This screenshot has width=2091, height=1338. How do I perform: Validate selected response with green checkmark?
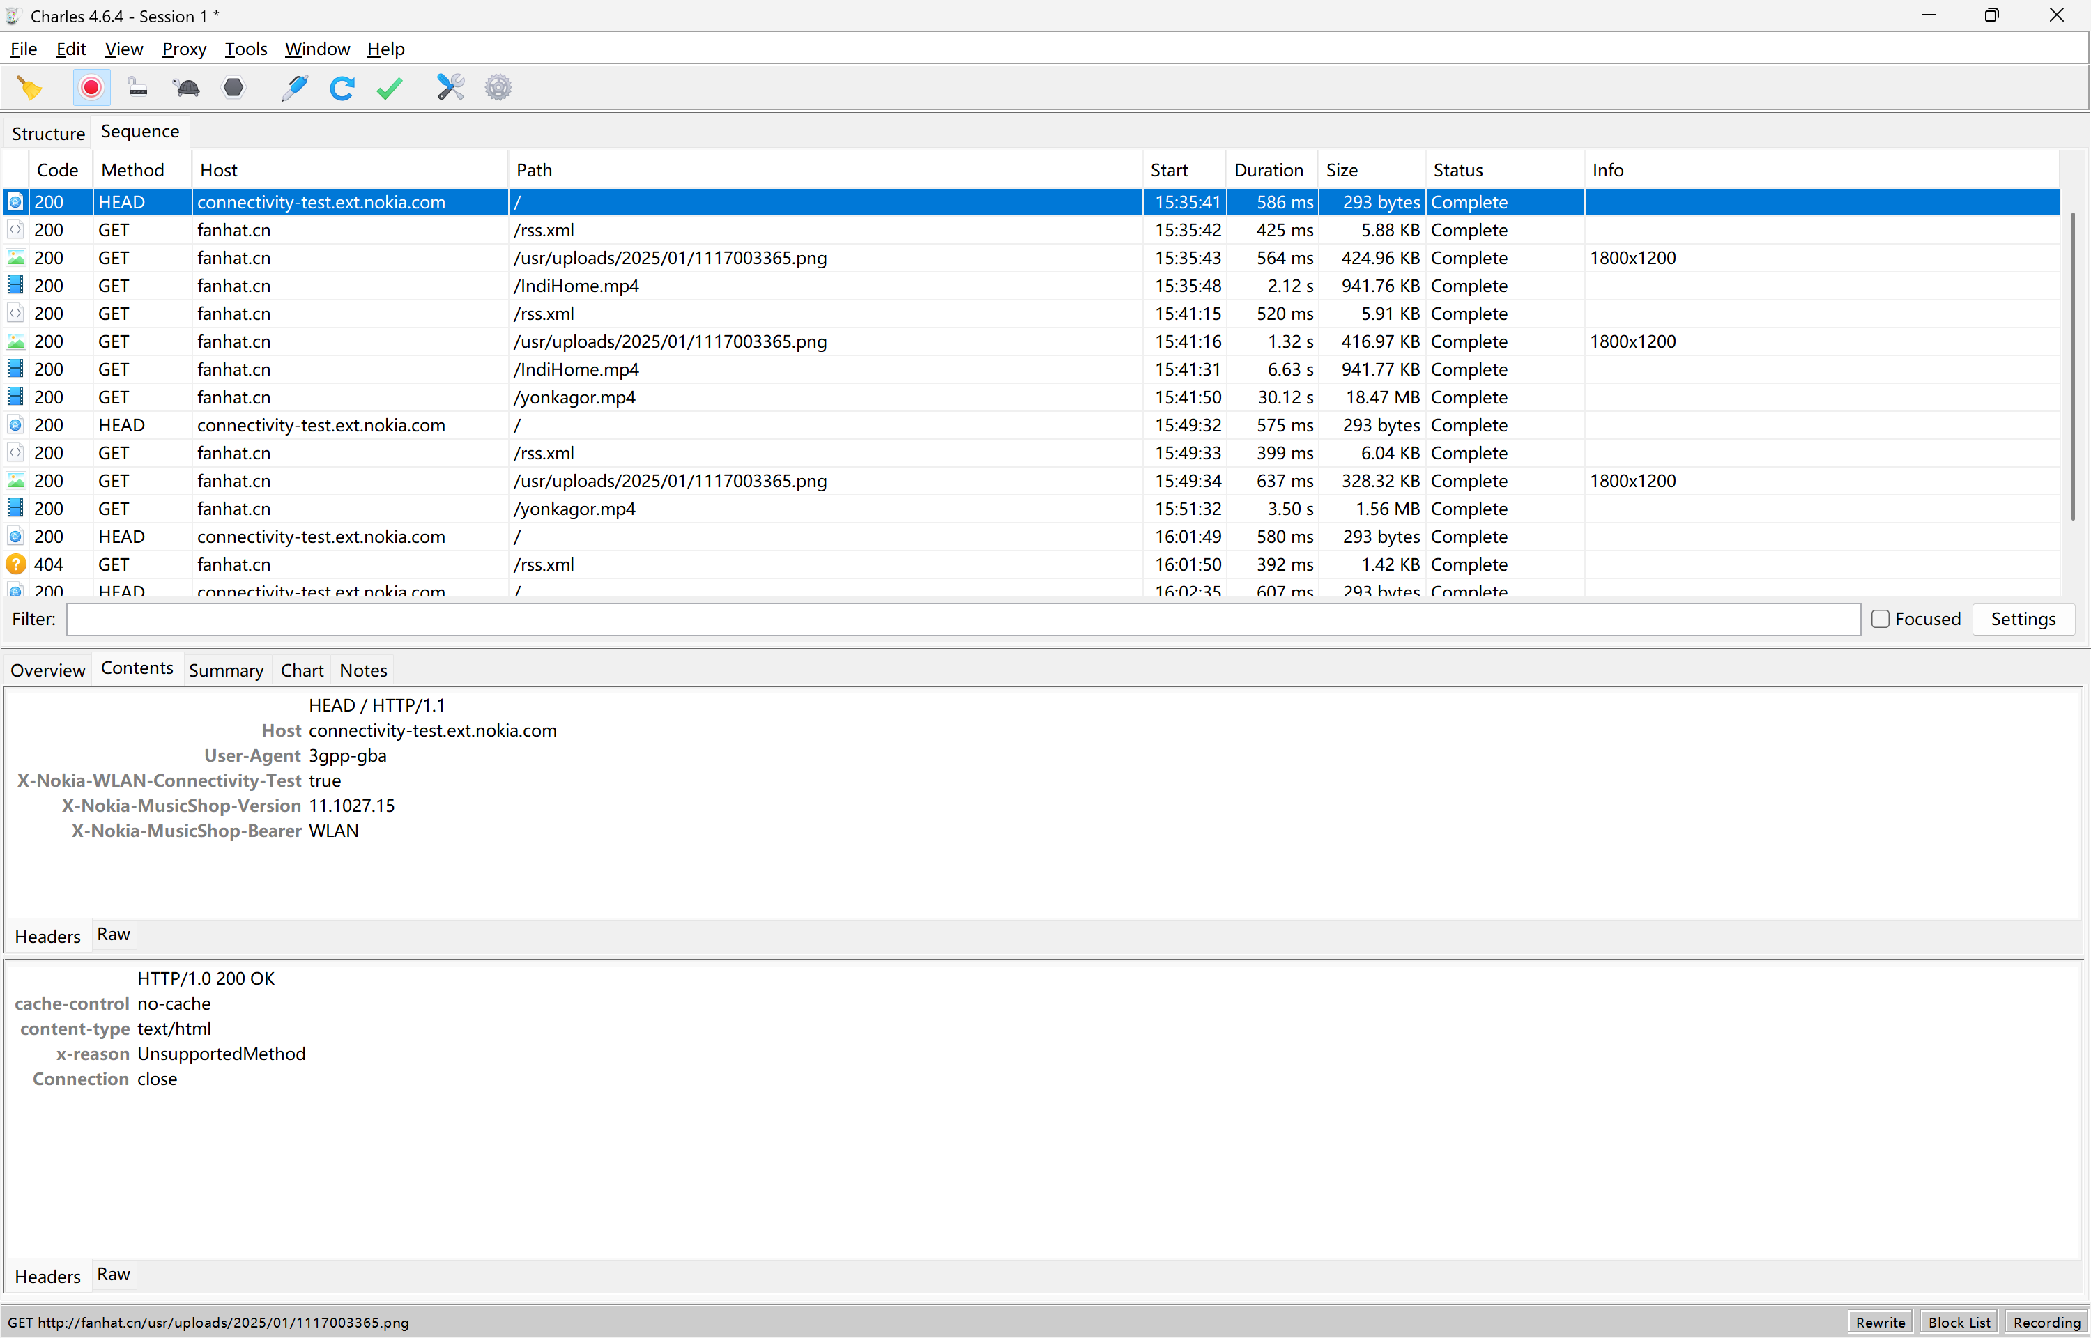pyautogui.click(x=389, y=88)
